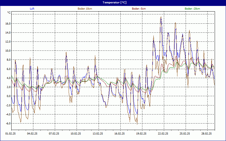Select the green 'Boden -20cm' legend label
226x141 pixels.
(192, 9)
